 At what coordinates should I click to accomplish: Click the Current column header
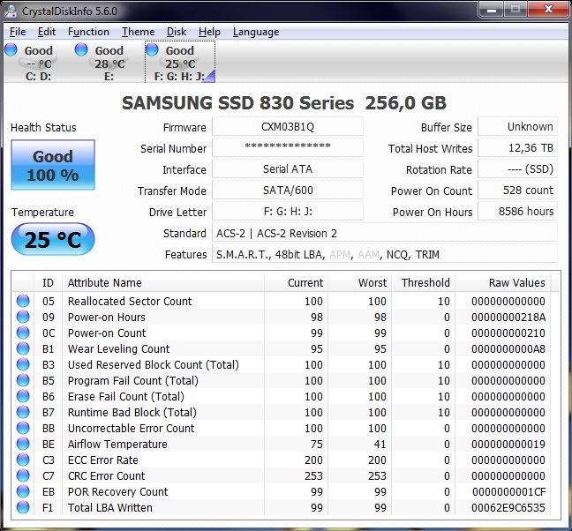point(296,282)
